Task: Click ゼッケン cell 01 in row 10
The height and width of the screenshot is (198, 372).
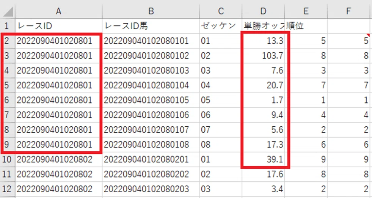Action: [221, 159]
